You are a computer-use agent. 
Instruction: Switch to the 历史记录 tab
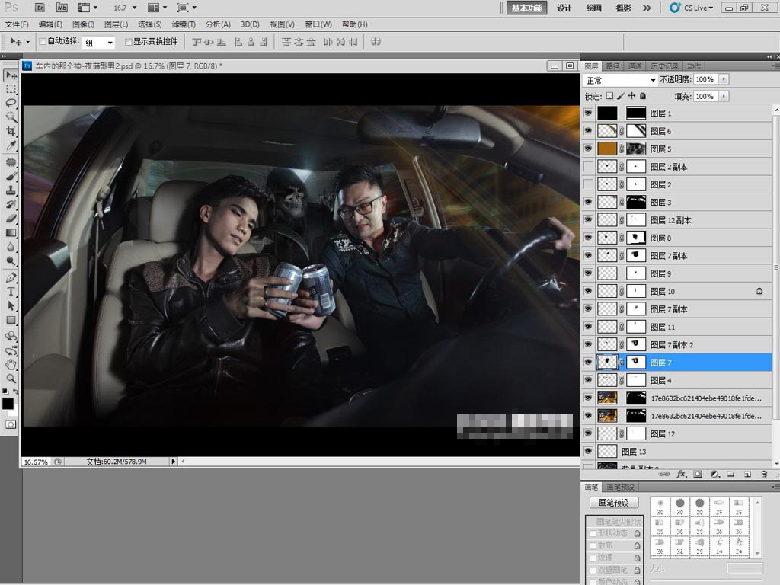tap(664, 66)
